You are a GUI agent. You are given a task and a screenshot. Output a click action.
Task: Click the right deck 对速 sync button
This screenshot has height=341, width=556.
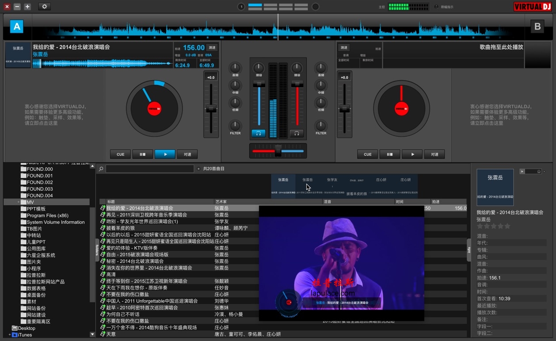coord(434,154)
